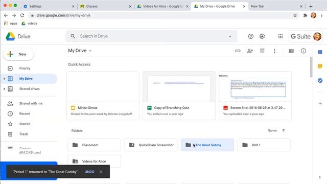Open the View details info icon
Viewport: 327px width, 184px height.
tap(303, 51)
